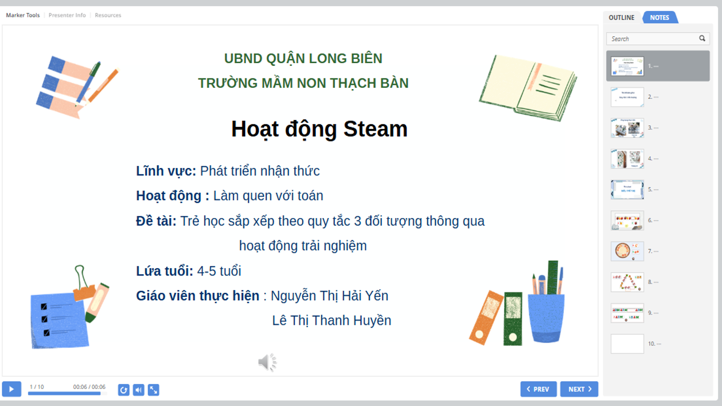Toggle fullscreen mode with the expand icon
This screenshot has height=406, width=722.
point(153,390)
